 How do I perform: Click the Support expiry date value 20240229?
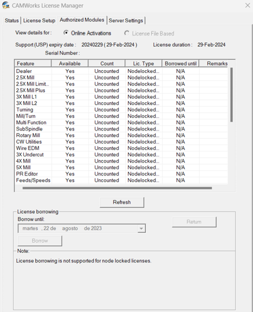click(92, 45)
